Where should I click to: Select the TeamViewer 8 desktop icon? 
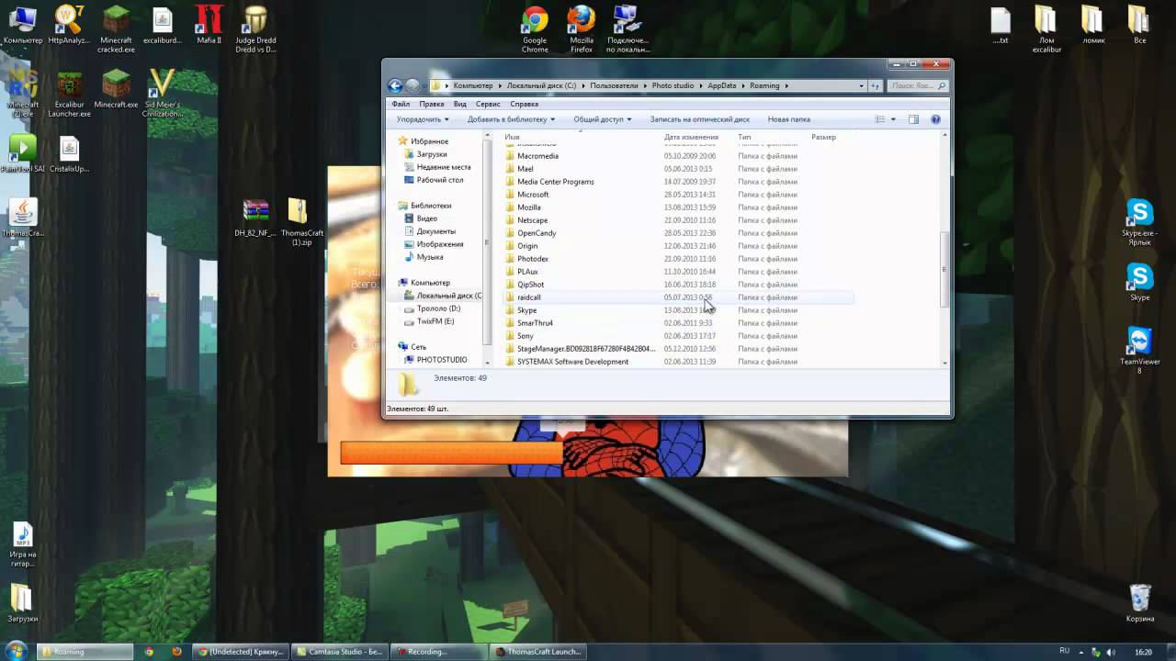click(x=1139, y=351)
